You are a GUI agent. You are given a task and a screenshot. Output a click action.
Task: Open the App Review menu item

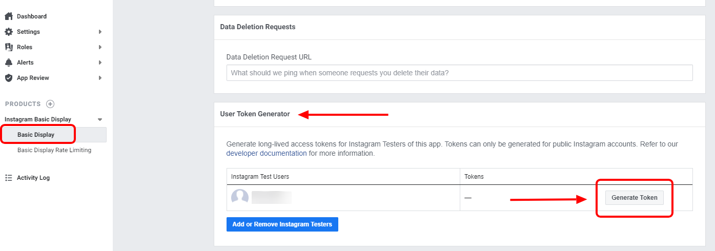pyautogui.click(x=33, y=78)
